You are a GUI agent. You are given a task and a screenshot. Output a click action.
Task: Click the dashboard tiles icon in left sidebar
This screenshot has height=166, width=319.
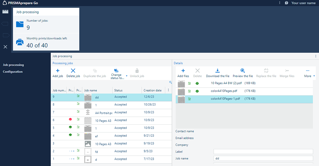click(5, 11)
